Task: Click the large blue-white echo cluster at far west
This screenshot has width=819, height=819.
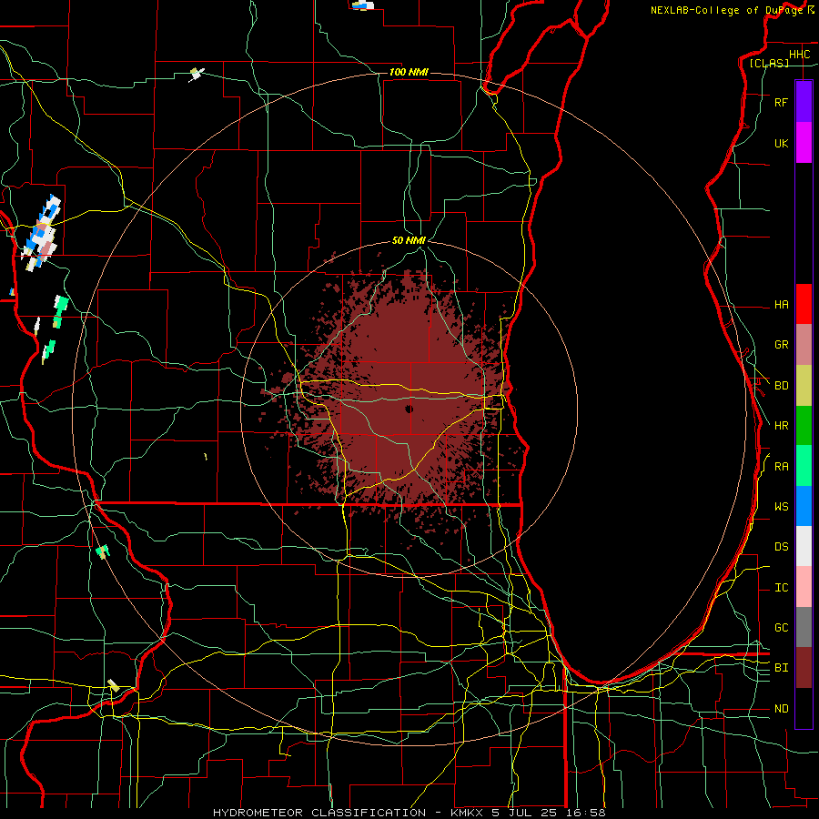Action: (x=42, y=232)
